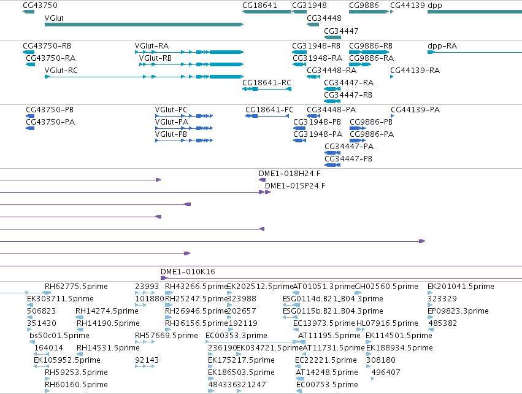
Task: Select transcript CG9886-RB
Action: tap(369, 52)
